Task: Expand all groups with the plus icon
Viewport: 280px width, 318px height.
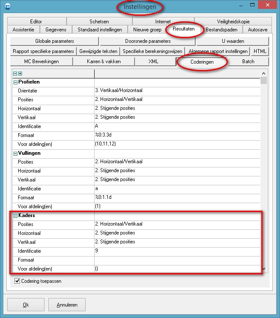Action: tap(20, 74)
